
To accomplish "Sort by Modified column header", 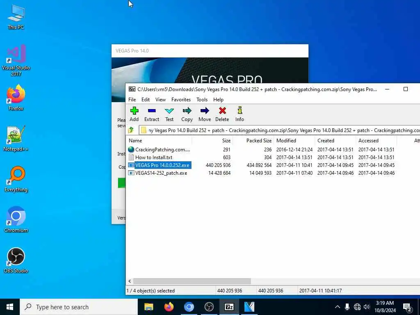I will tap(294, 141).
